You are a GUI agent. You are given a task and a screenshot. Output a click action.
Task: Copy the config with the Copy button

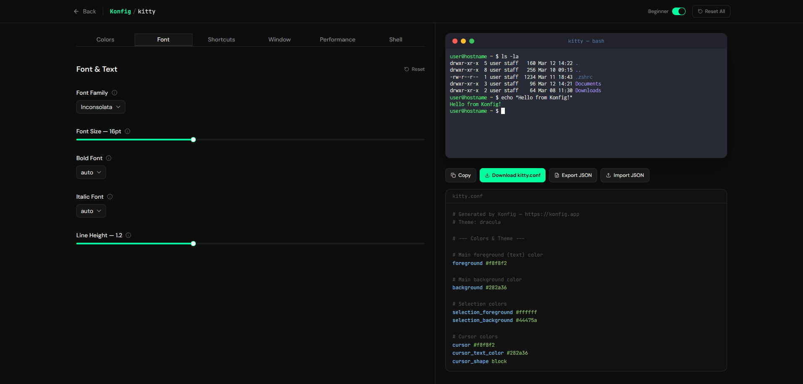click(461, 175)
